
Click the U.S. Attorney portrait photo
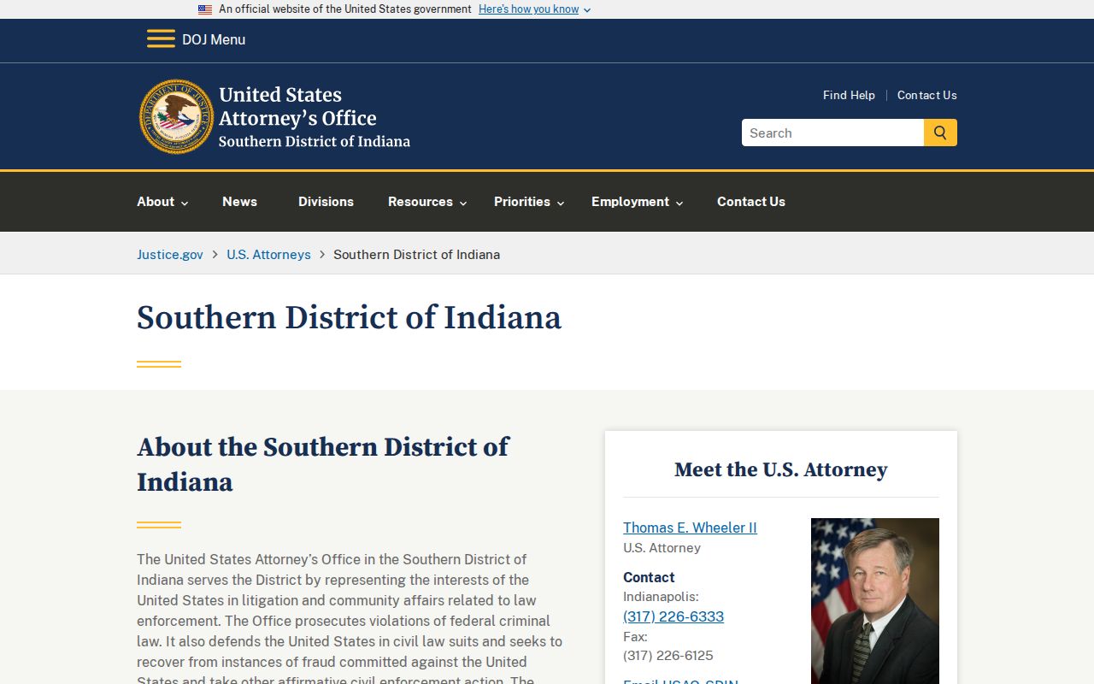pos(875,601)
